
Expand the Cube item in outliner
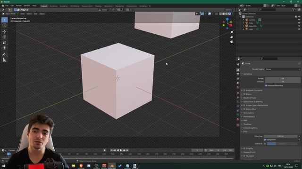(x=243, y=23)
